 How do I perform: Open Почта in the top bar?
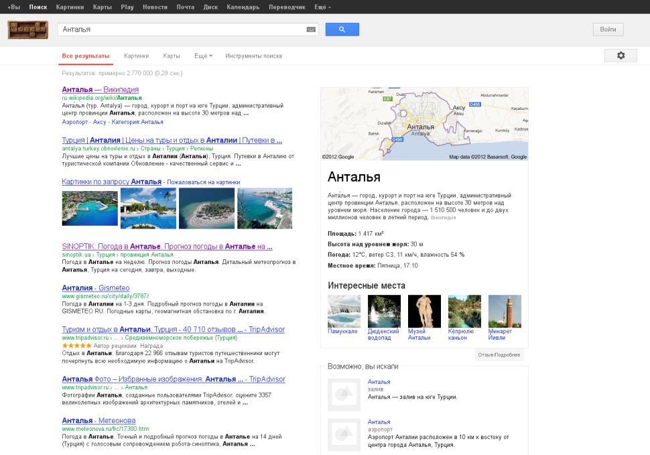[x=186, y=7]
